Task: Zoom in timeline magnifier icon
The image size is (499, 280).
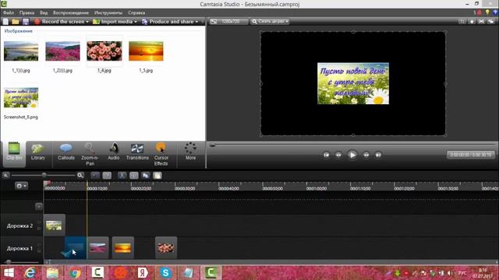Action: coord(80,175)
